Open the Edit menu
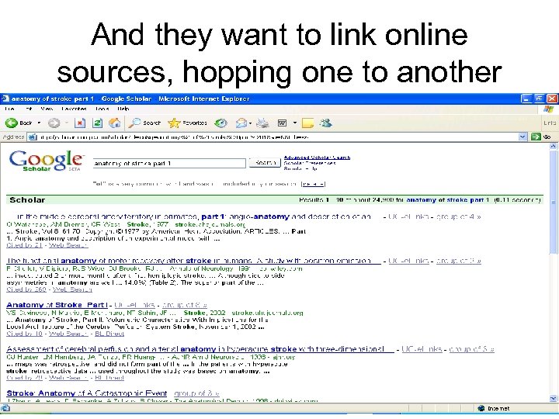Image resolution: width=559 pixels, height=419 pixels. [28, 109]
